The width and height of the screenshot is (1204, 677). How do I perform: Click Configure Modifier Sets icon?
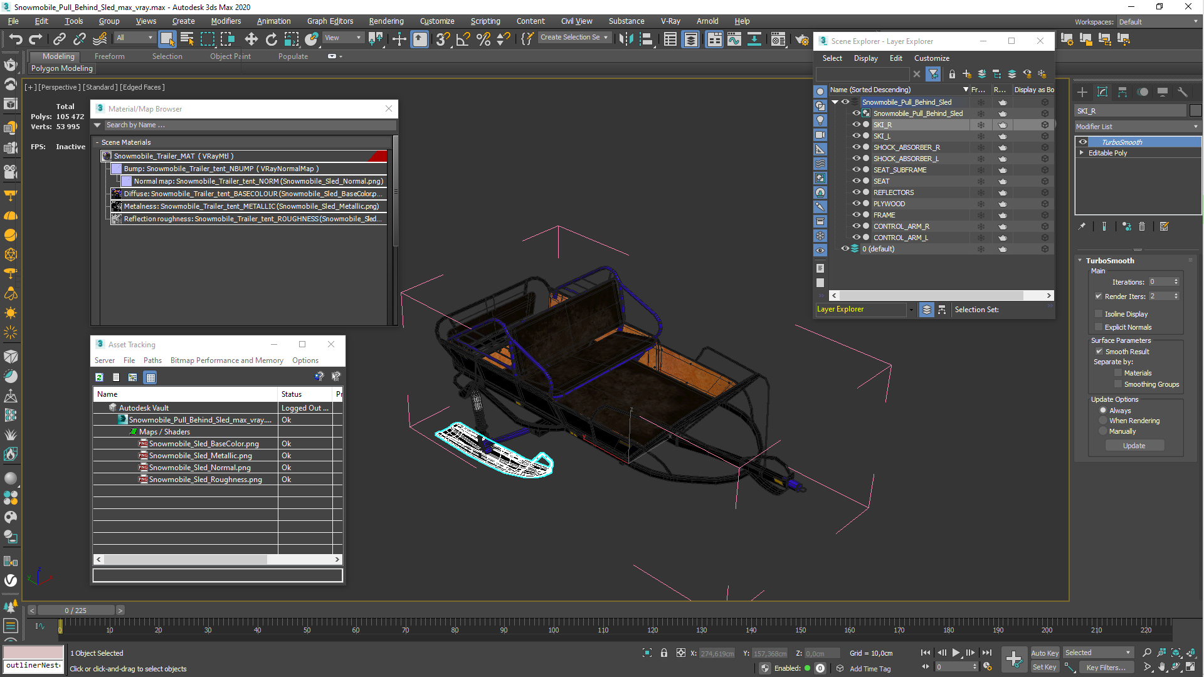1164,227
